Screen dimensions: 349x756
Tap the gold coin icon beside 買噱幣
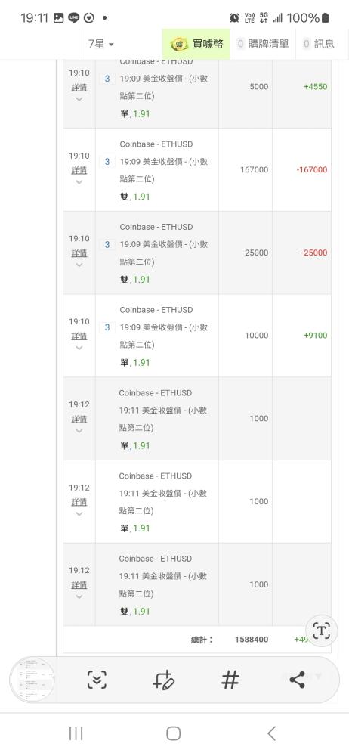click(179, 45)
